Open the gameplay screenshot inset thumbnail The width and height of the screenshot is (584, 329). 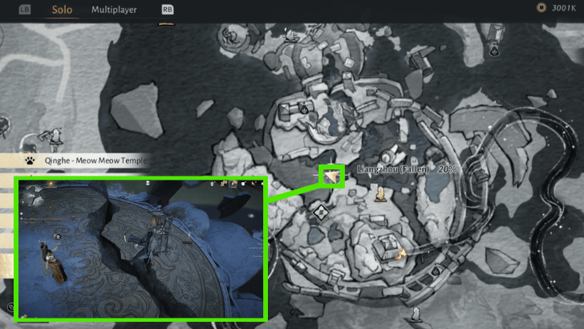click(140, 249)
